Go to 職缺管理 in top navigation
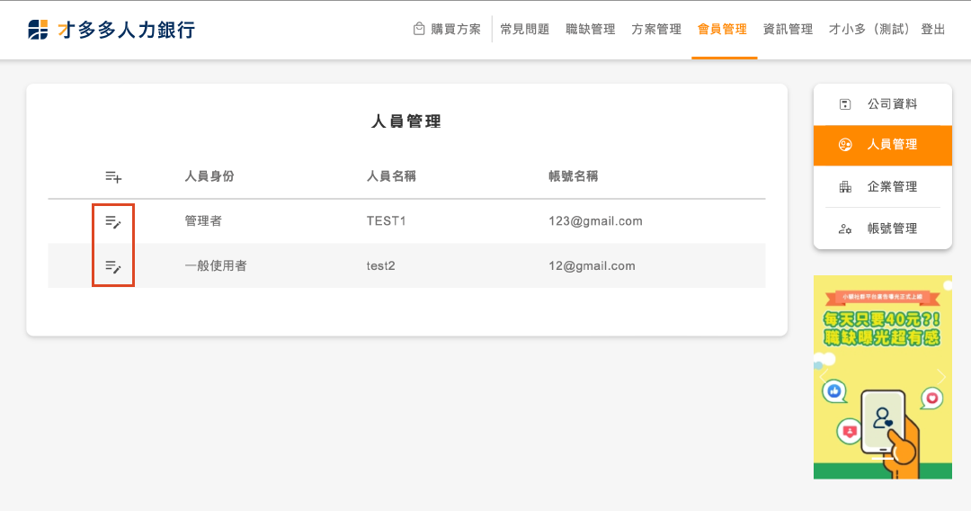 click(591, 30)
